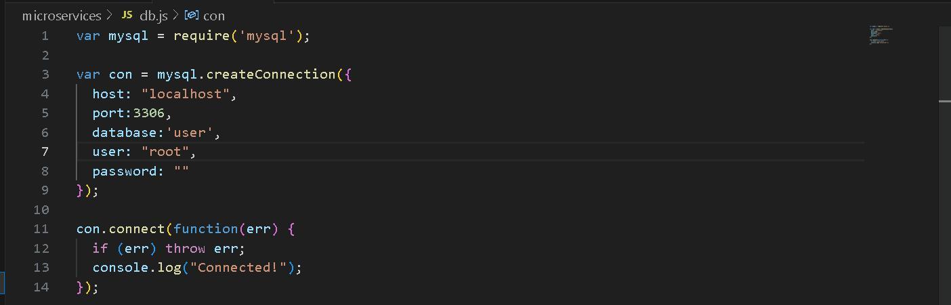Select line 14 via its line number
Image resolution: width=951 pixels, height=305 pixels.
41,287
